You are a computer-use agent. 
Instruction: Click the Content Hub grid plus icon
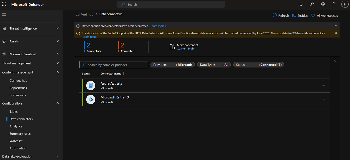pyautogui.click(x=172, y=47)
